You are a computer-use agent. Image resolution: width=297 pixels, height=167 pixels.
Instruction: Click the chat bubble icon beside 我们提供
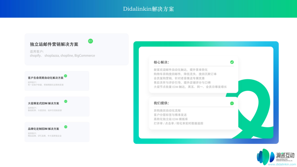click(x=232, y=103)
